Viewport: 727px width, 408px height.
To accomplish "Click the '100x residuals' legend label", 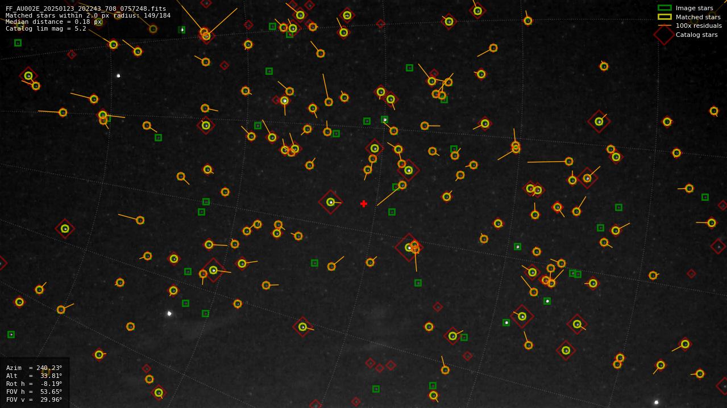I will click(699, 26).
